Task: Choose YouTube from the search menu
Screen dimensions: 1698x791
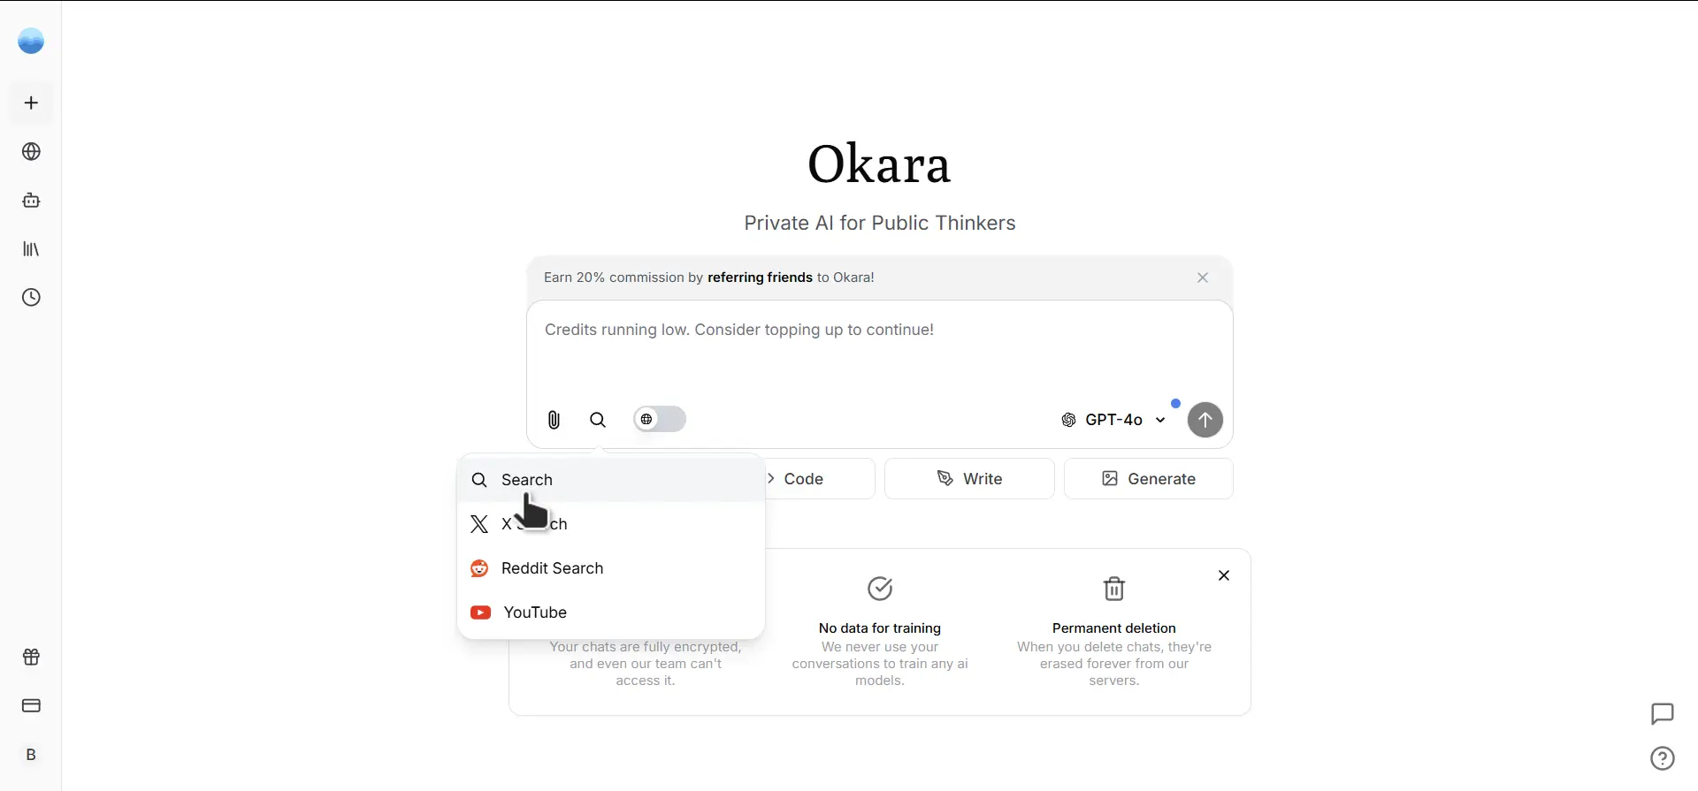Action: point(611,612)
